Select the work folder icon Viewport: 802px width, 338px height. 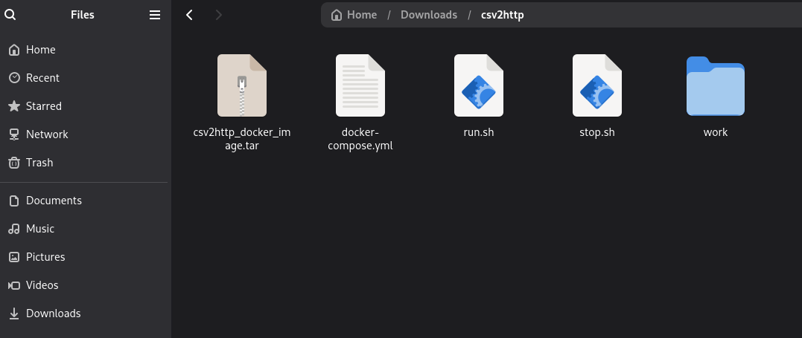(x=716, y=85)
